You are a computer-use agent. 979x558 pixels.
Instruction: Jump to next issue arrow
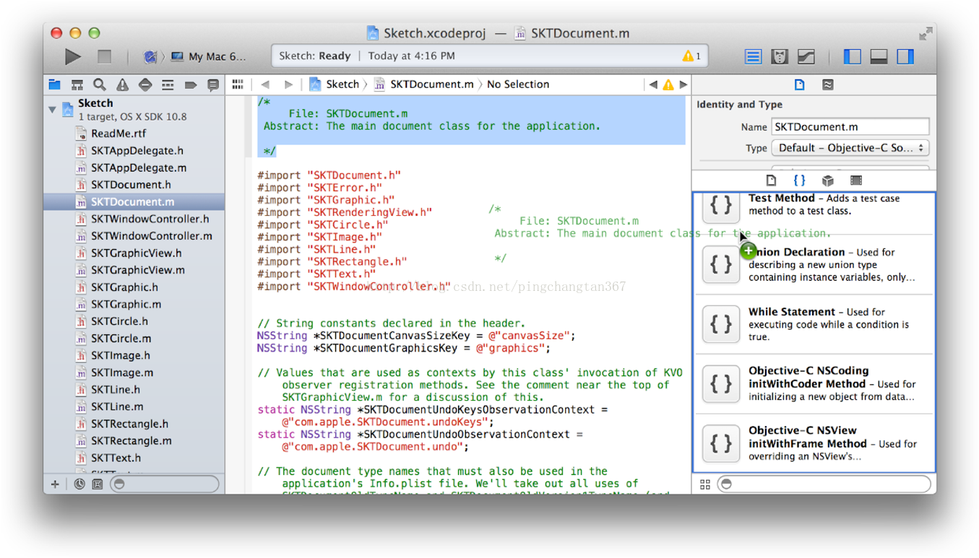tap(683, 84)
